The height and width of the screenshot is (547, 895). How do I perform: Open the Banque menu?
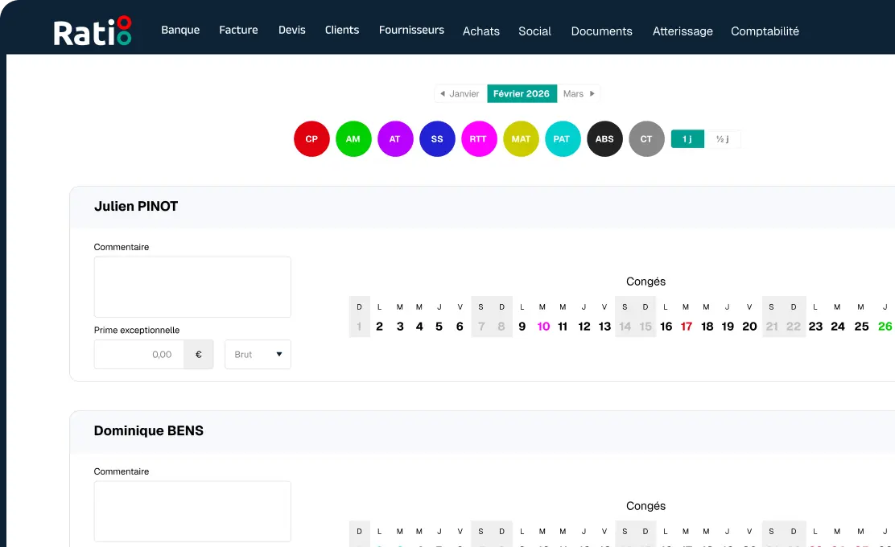(x=180, y=30)
